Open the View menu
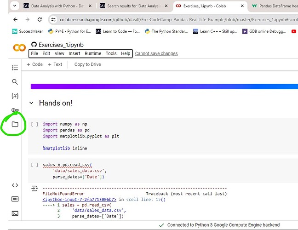 59,53
